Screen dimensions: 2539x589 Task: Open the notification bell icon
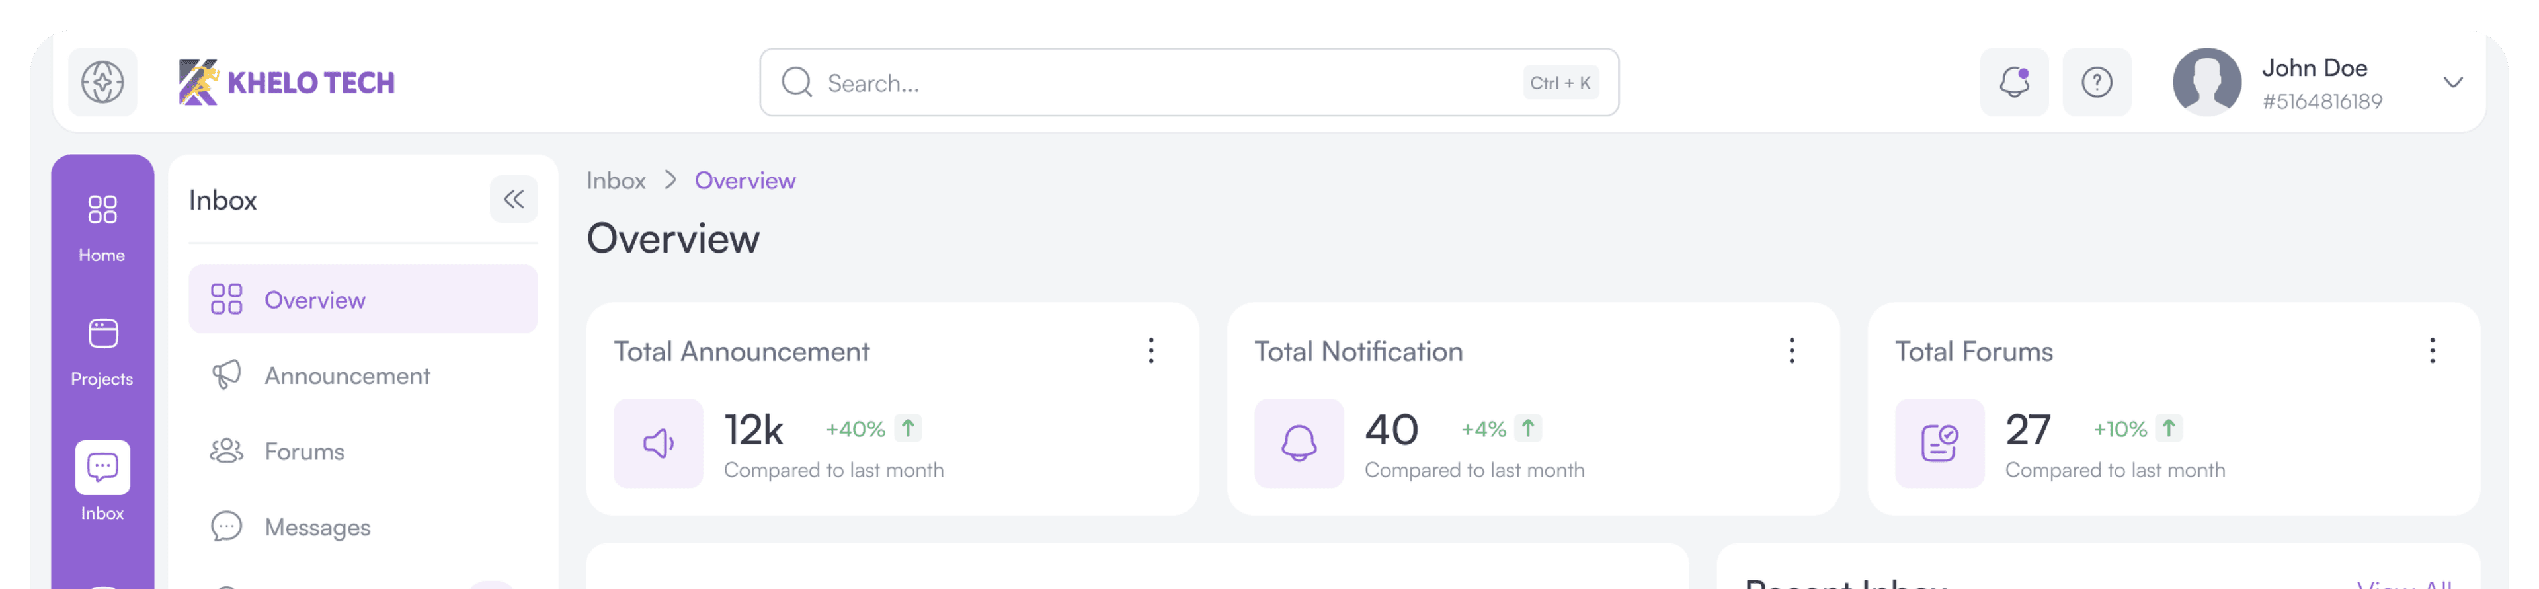tap(2013, 82)
